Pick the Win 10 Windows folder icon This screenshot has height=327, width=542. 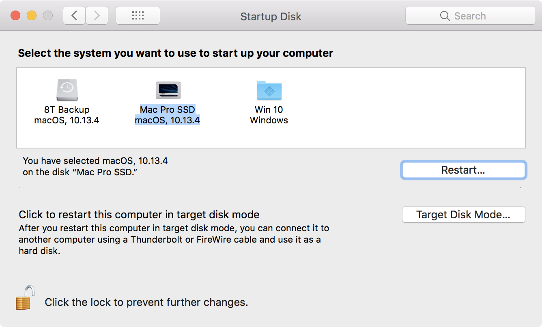coord(269,90)
